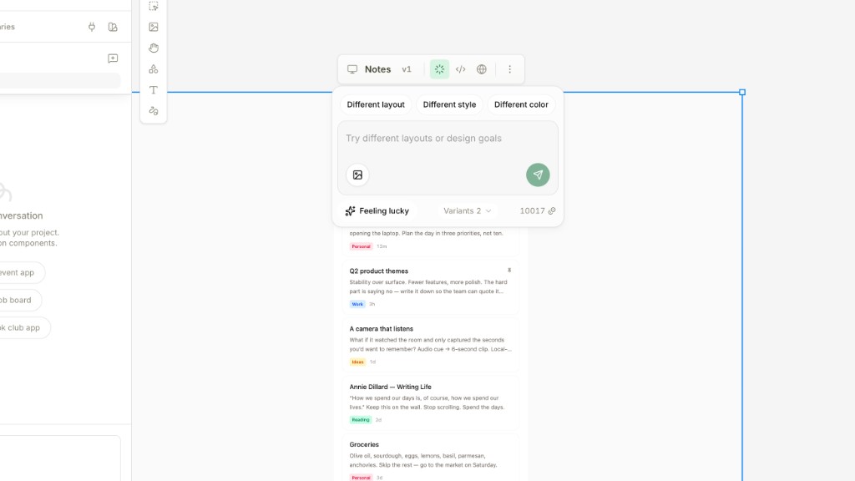Copy the 10017 link
The height and width of the screenshot is (481, 855).
[537, 211]
